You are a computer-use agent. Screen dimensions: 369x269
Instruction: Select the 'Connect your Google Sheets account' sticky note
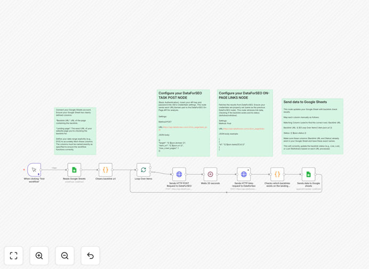point(75,131)
